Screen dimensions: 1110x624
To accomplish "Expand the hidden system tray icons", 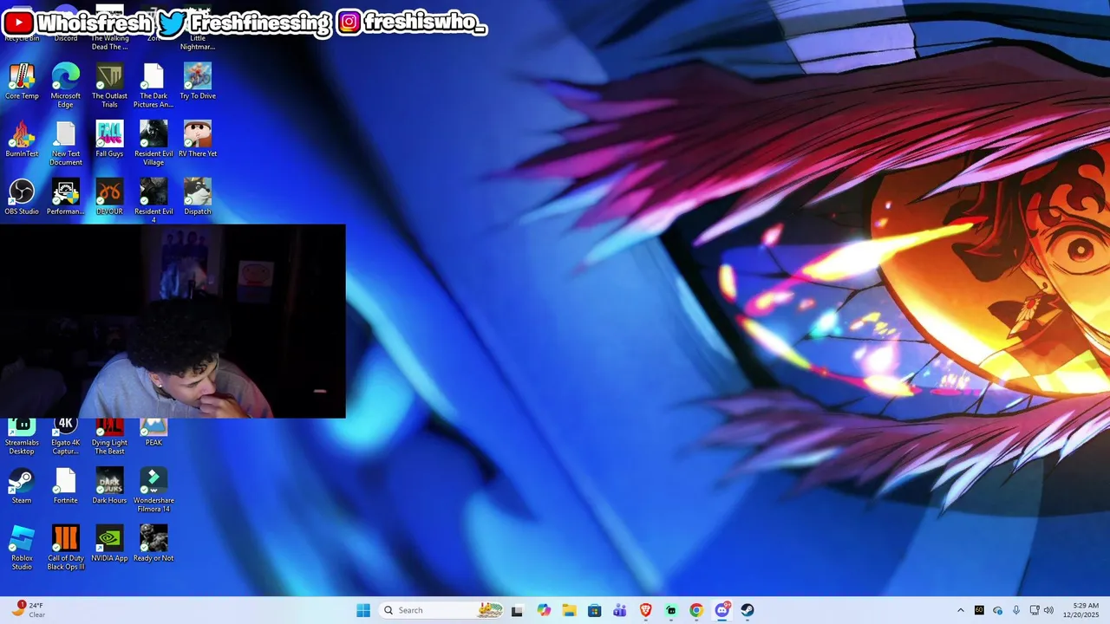I will click(x=960, y=610).
